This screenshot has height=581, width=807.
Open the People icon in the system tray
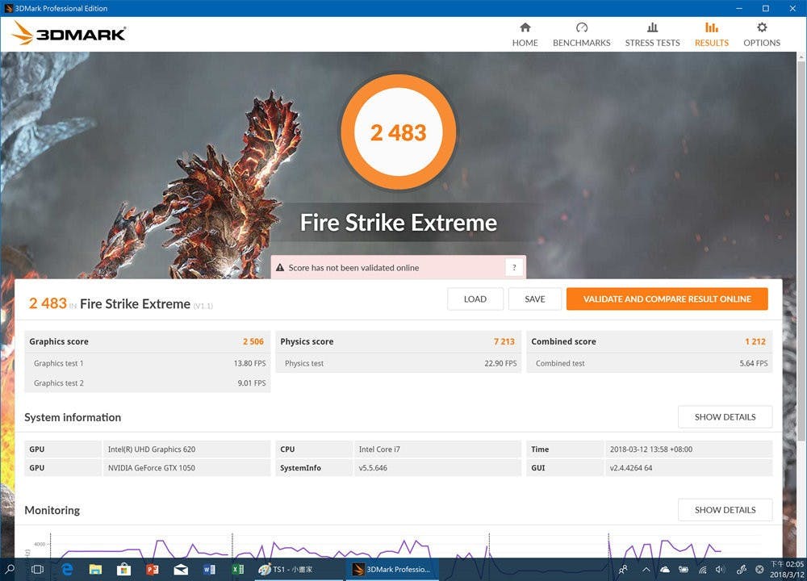tap(623, 569)
